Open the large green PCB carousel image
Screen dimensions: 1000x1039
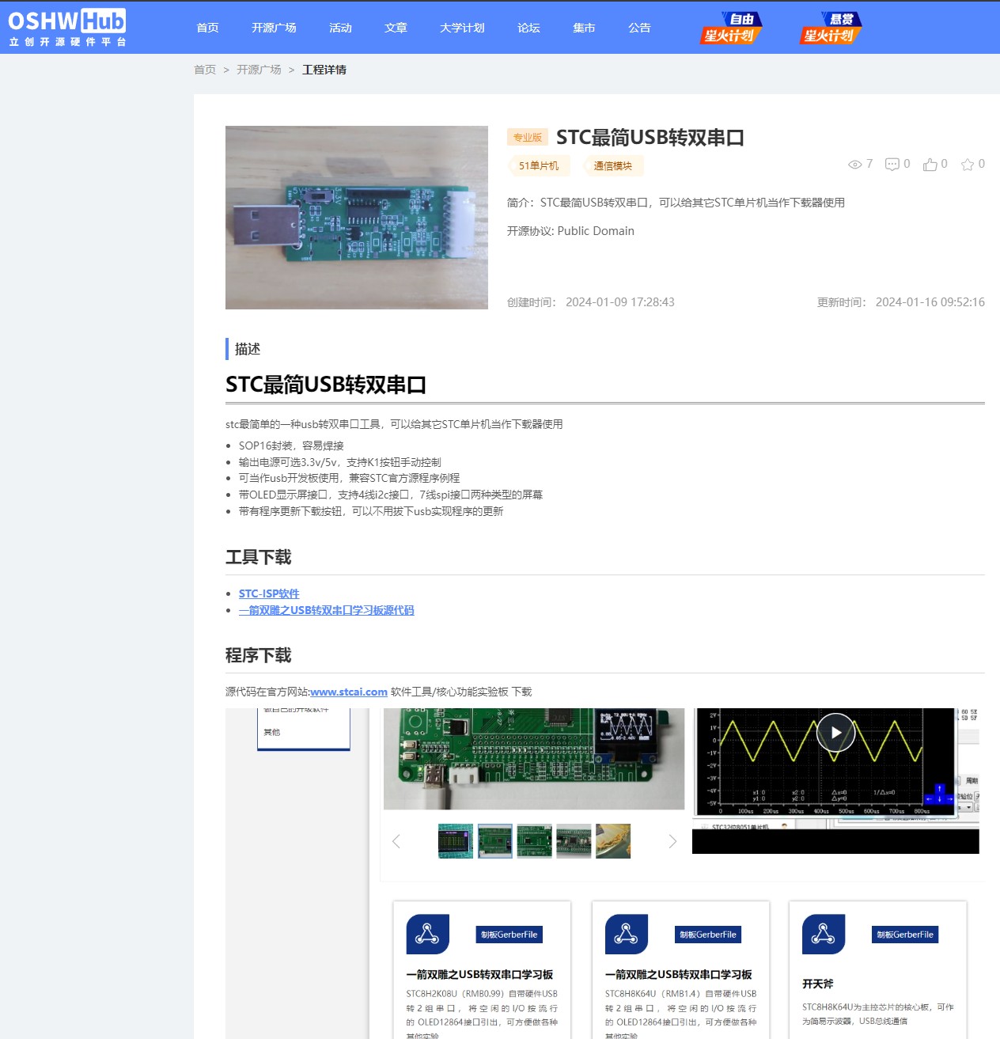click(534, 759)
